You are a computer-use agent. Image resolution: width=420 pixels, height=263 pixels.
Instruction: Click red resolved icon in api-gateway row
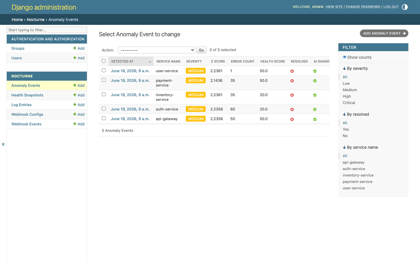[292, 119]
